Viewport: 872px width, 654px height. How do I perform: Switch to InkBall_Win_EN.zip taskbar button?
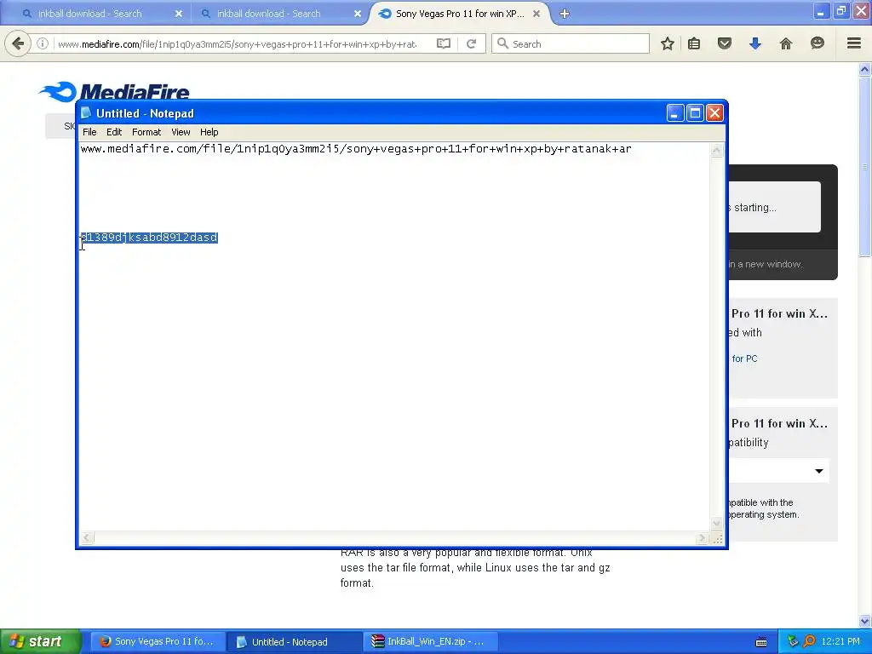pos(430,641)
